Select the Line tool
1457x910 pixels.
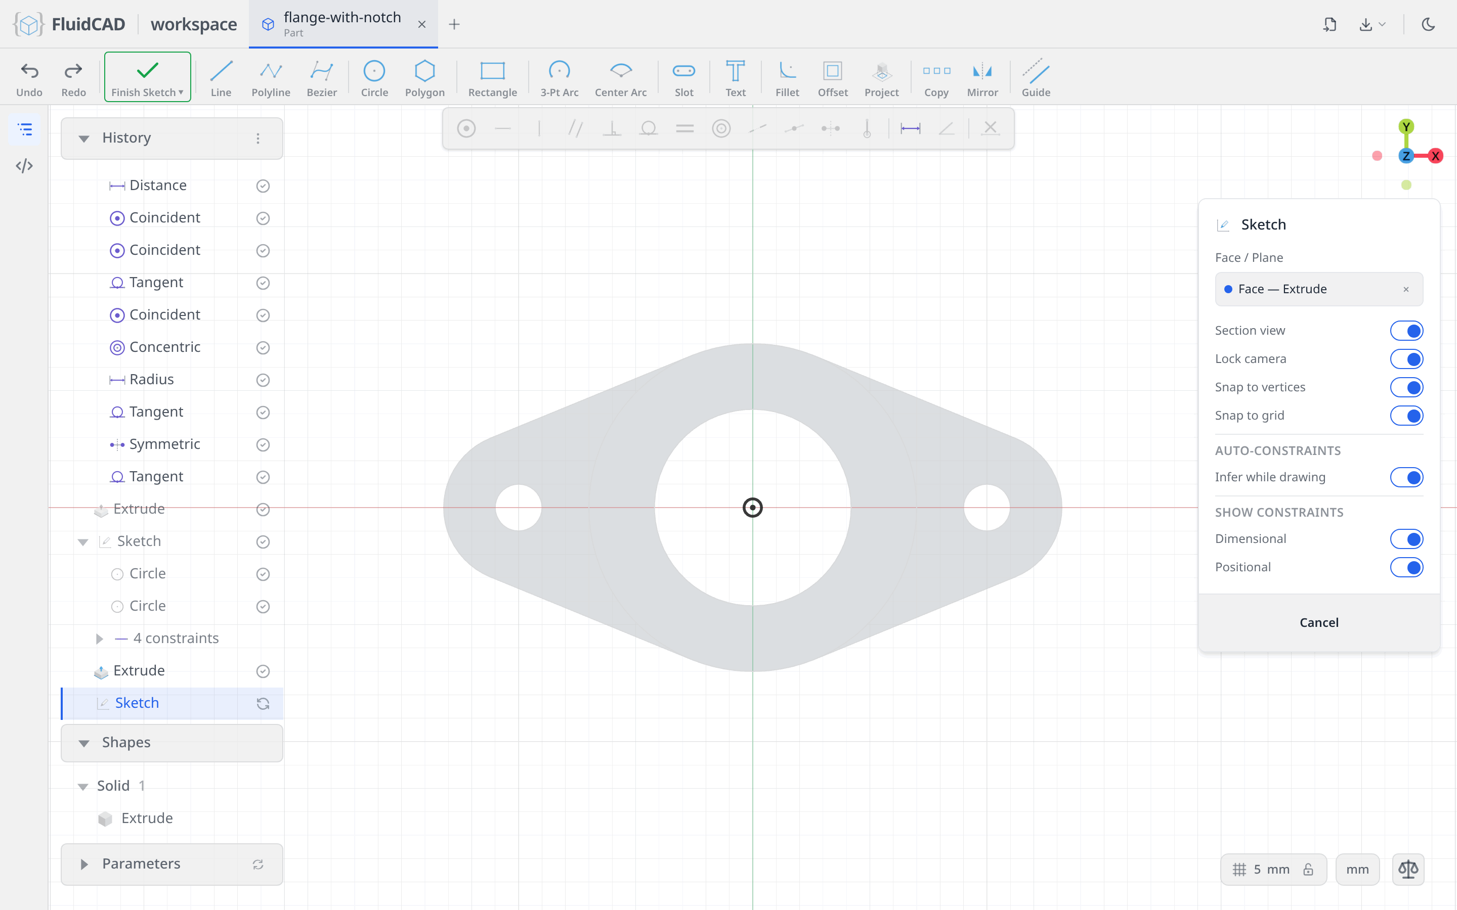(221, 78)
